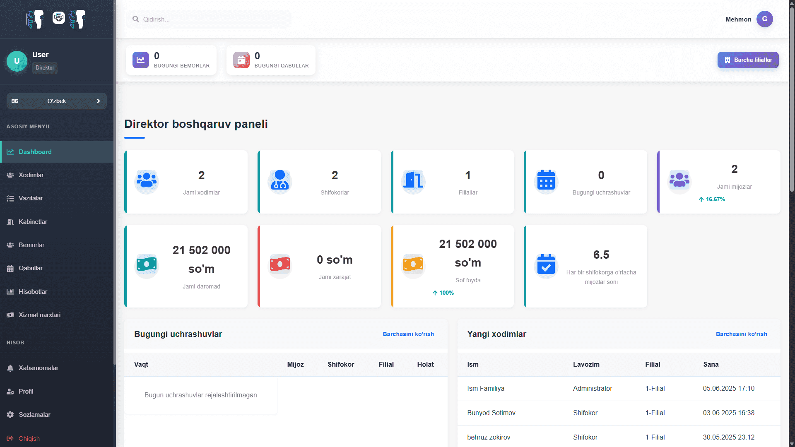Viewport: 795px width, 447px height.
Task: Expand the O'zbek language selector
Action: tap(57, 101)
